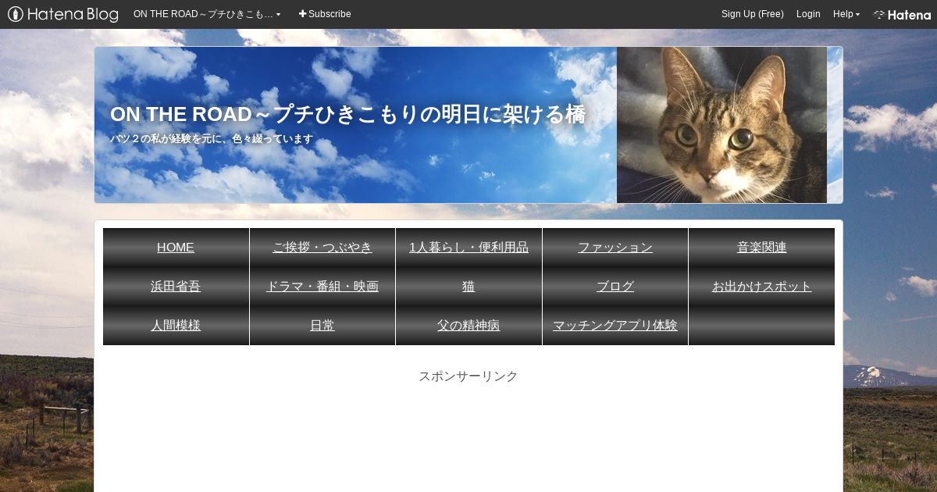Go to the HOME menu item

(176, 248)
